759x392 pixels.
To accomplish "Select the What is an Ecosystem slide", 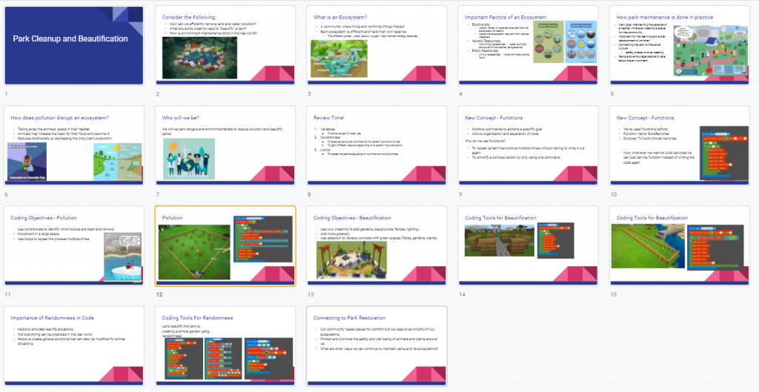I will [x=377, y=45].
